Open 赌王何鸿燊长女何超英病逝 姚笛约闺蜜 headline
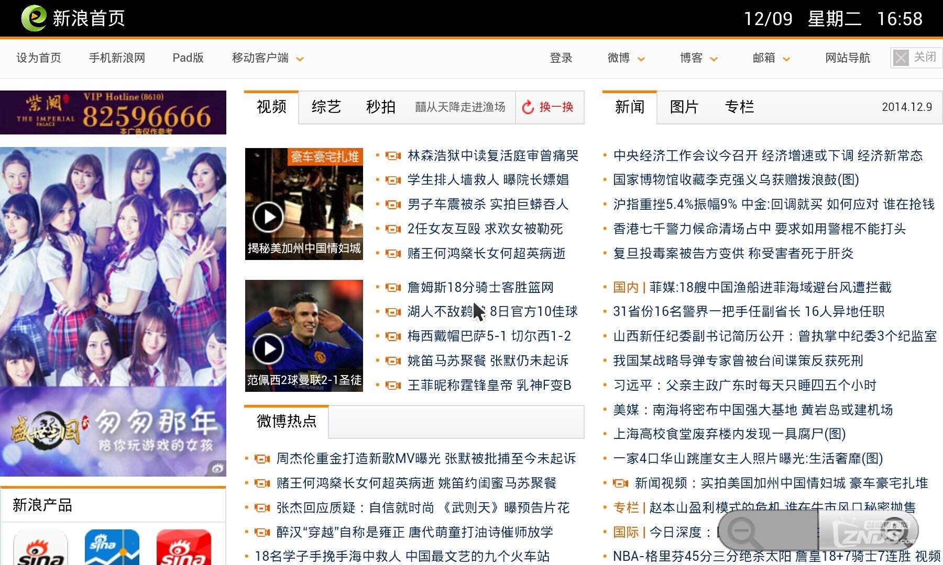This screenshot has height=565, width=943. 416,483
